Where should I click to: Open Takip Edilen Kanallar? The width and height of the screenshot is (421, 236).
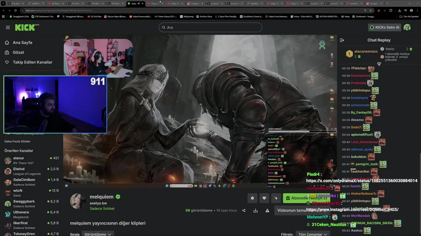(29, 62)
